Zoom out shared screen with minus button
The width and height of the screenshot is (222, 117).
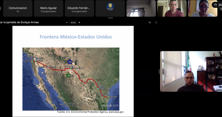coord(67,22)
